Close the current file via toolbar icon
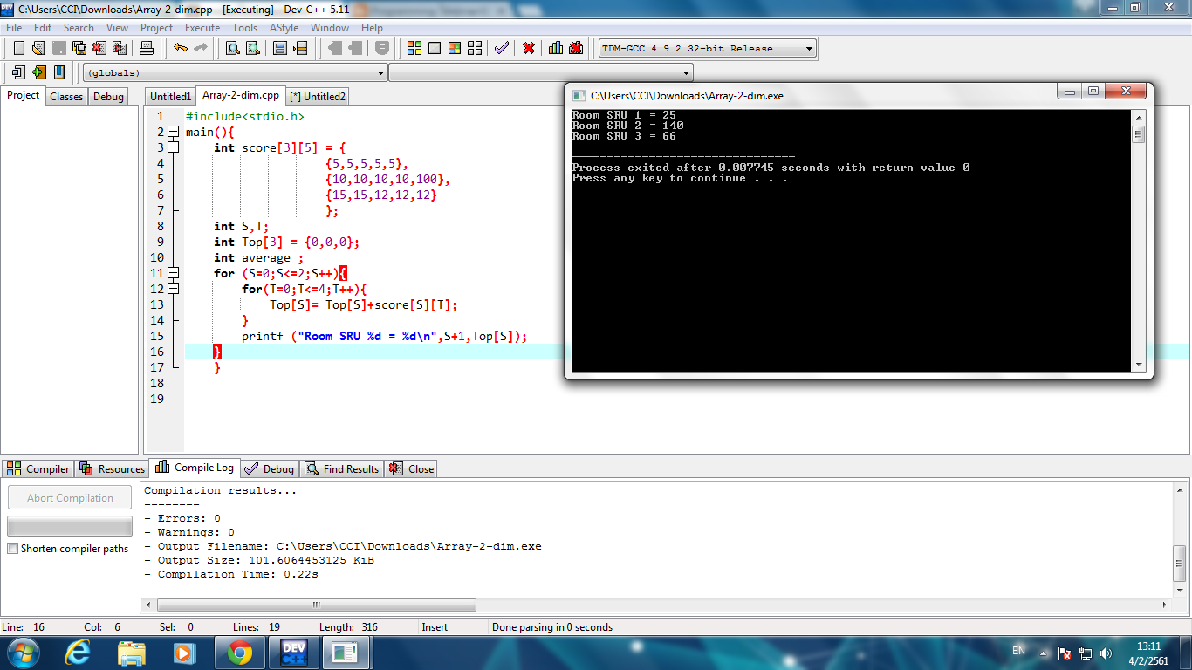 pos(99,48)
